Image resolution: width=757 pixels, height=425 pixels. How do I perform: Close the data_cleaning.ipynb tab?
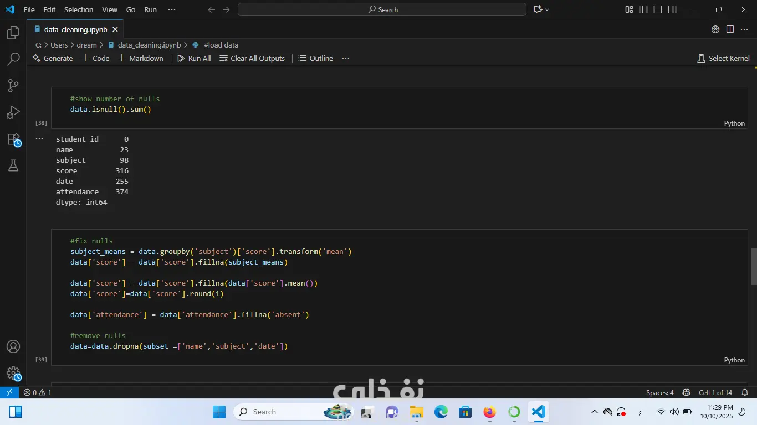[x=115, y=29]
